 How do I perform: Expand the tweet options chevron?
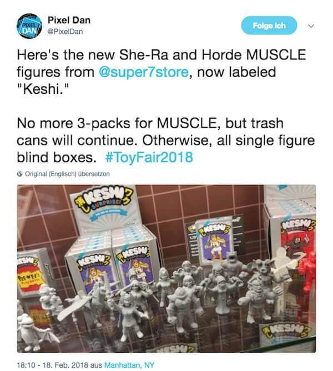311,26
